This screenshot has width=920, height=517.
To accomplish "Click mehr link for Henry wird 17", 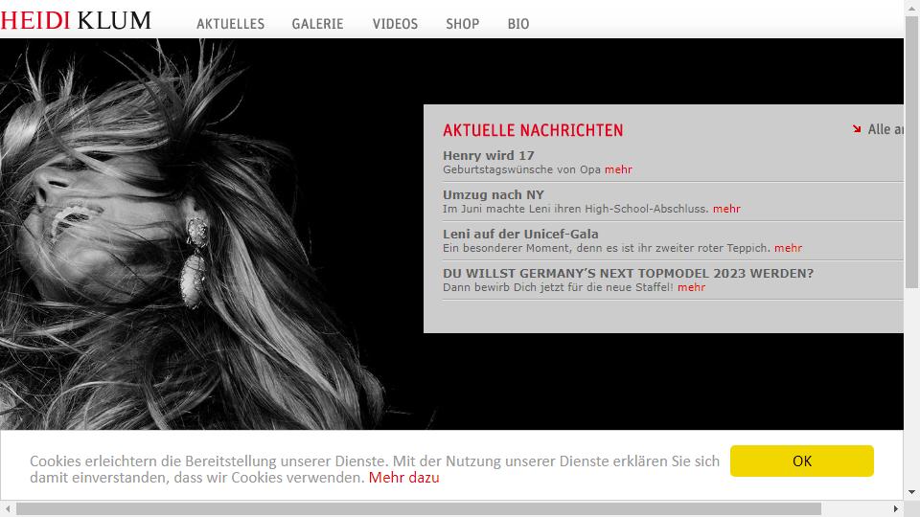I will 618,169.
